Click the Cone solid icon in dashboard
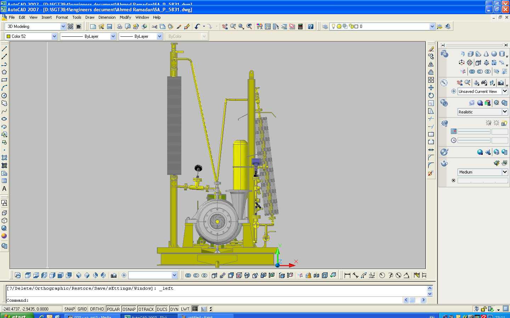510x318 pixels. coord(486,54)
